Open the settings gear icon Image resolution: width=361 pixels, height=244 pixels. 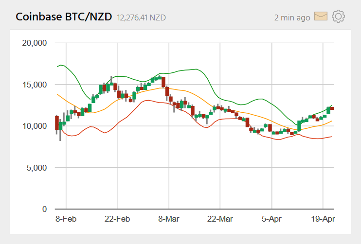pos(338,17)
